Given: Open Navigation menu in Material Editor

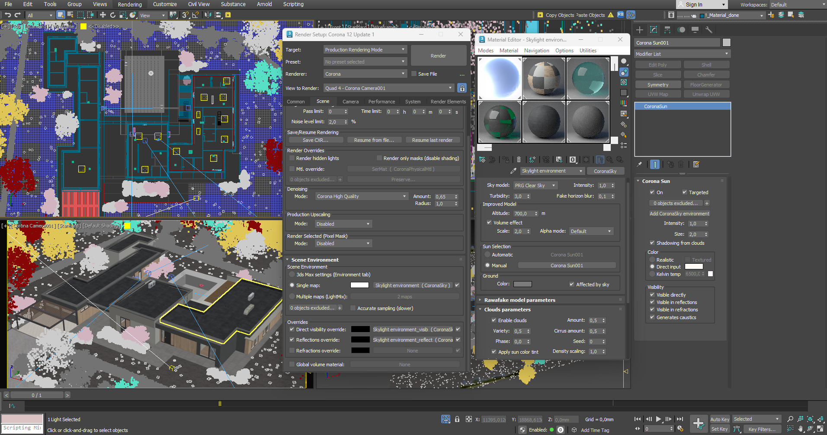Looking at the screenshot, I should coord(536,51).
